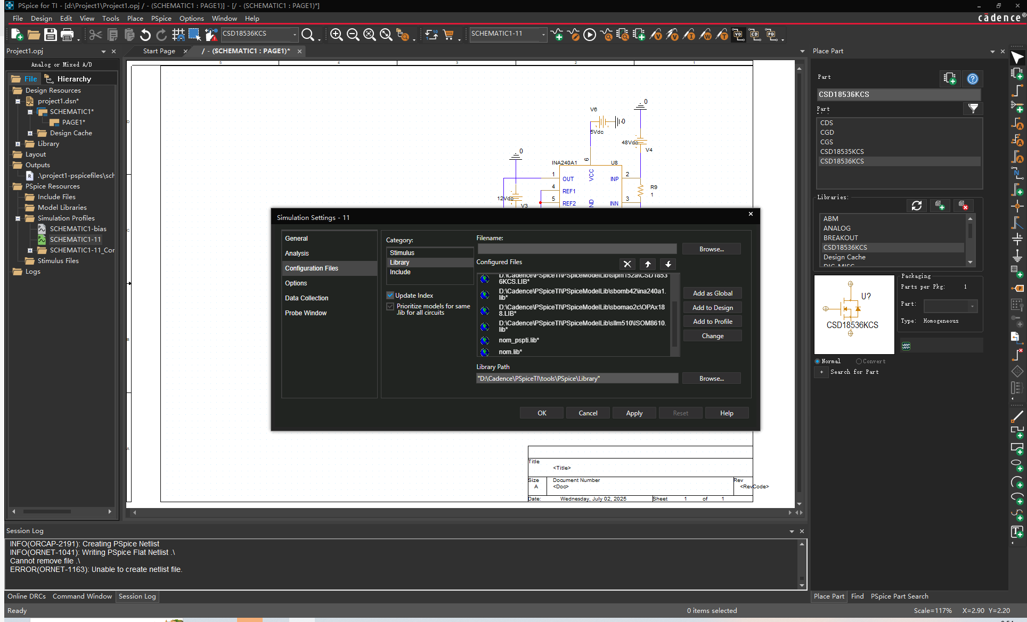Click the shopping cart icon
Viewport: 1027px width, 622px height.
pyautogui.click(x=449, y=35)
